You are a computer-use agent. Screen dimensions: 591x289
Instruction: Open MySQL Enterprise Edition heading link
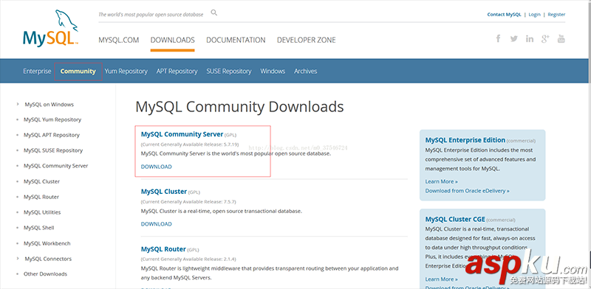pos(465,140)
